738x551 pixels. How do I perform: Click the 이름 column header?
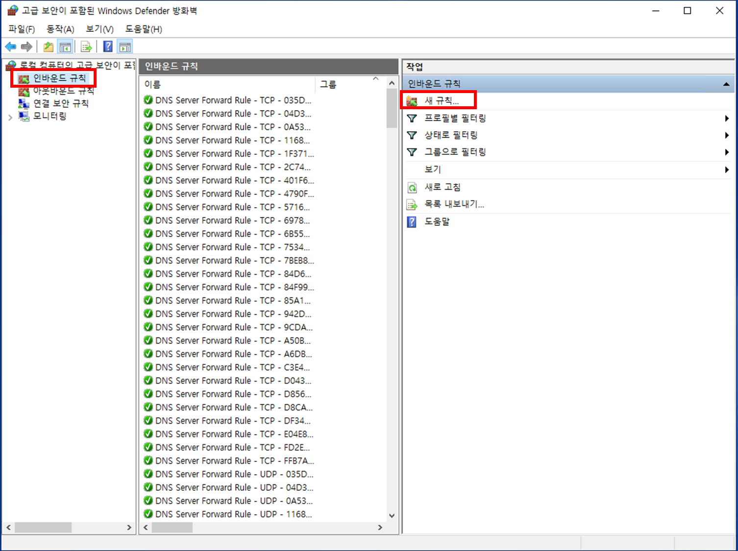click(x=228, y=84)
